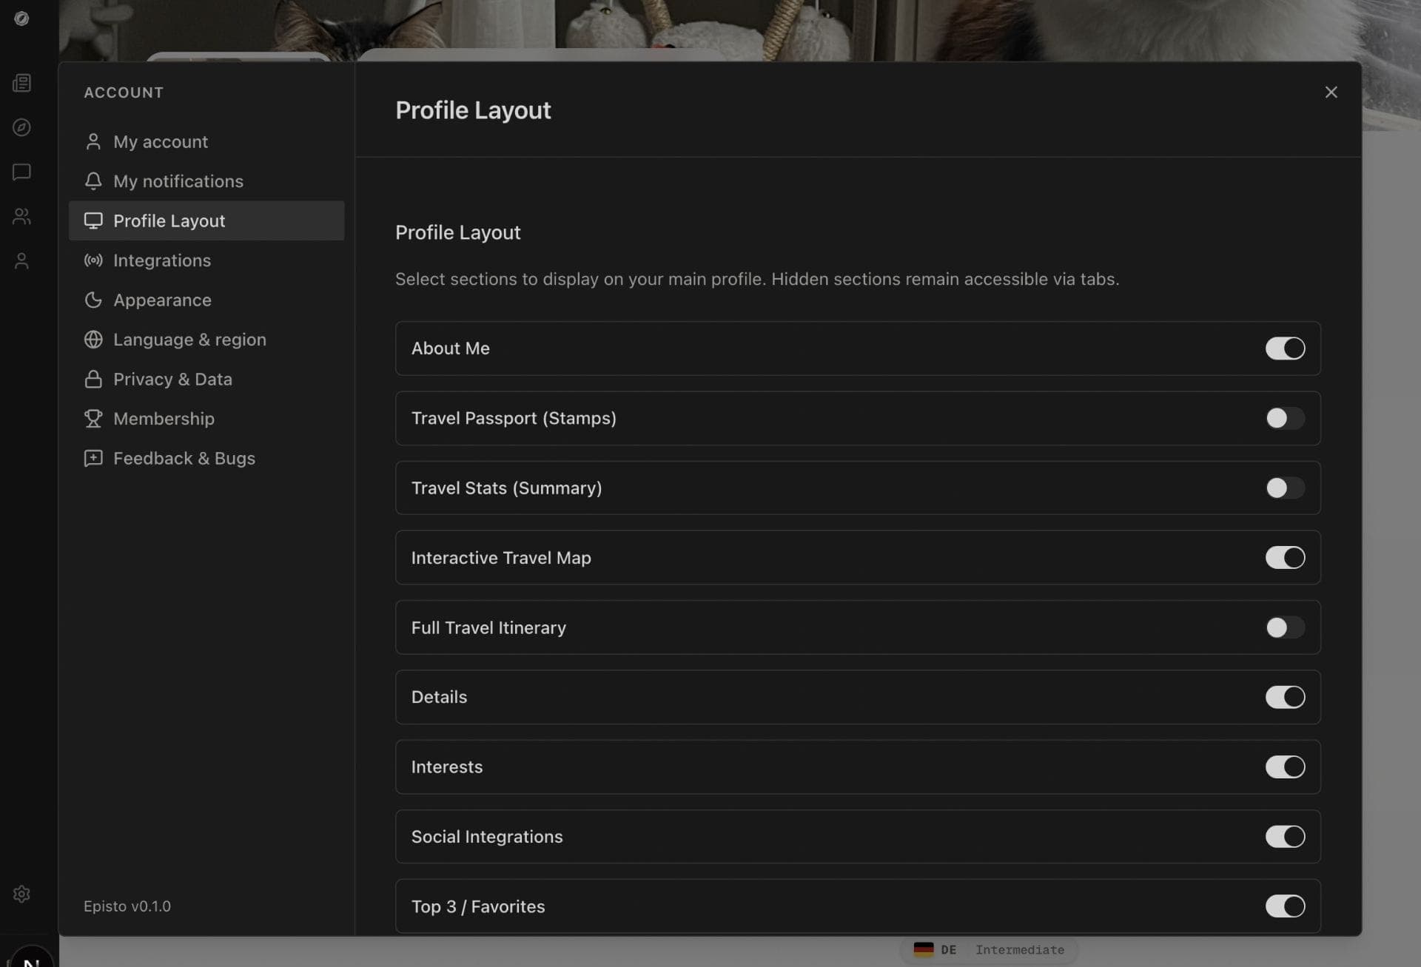Viewport: 1421px width, 967px height.
Task: Open the group of people icon in sidebar
Action: [x=21, y=216]
